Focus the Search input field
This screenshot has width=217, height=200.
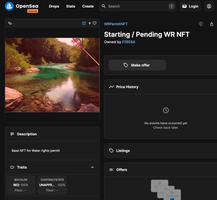coord(138,6)
